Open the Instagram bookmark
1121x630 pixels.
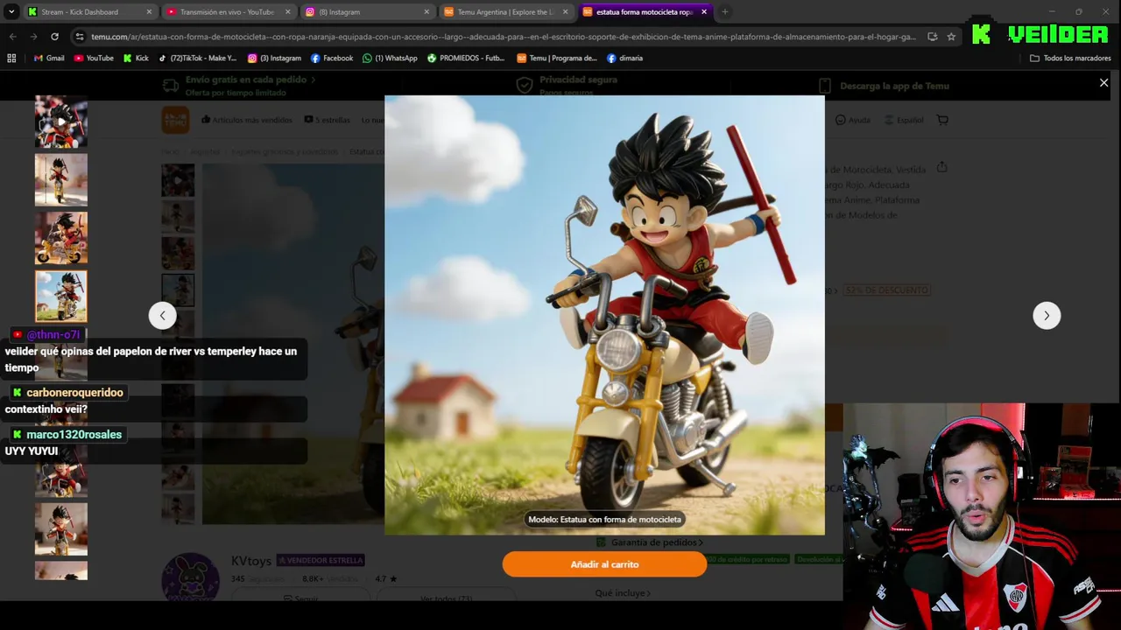click(x=275, y=58)
